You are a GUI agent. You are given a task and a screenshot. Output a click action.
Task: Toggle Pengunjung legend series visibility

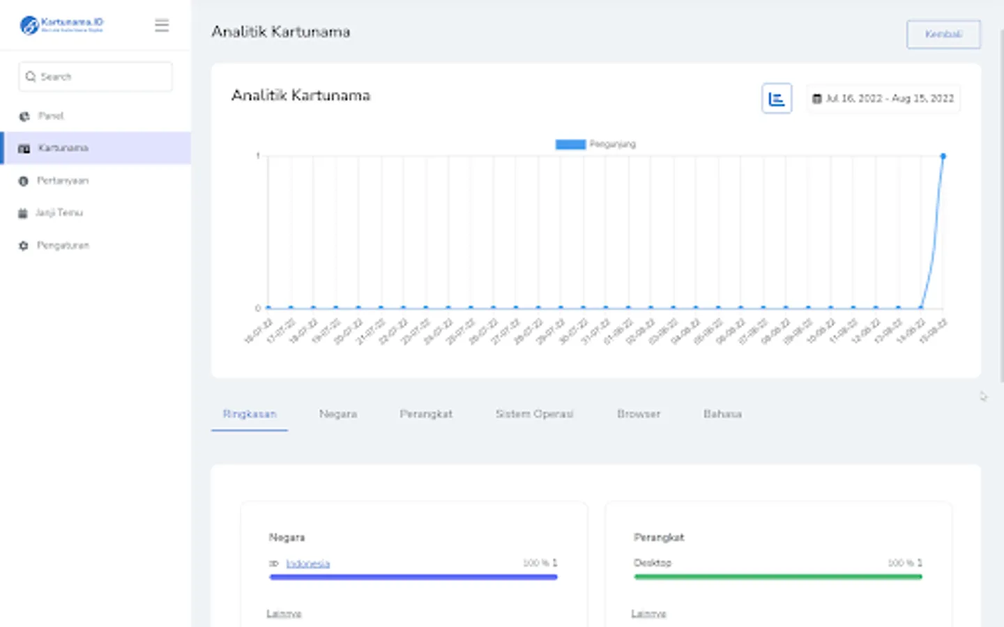pos(595,144)
